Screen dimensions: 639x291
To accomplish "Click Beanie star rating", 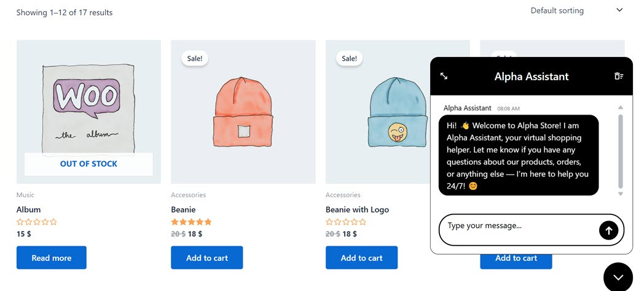I will pos(191,222).
